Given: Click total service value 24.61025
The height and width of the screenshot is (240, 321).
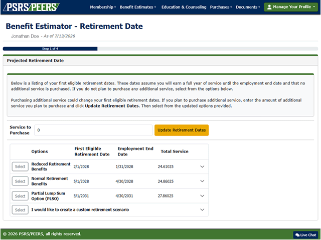Looking at the screenshot, I should tap(166, 166).
